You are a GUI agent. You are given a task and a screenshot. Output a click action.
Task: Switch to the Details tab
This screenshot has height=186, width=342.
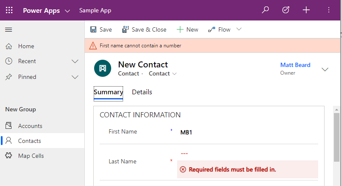tap(142, 92)
